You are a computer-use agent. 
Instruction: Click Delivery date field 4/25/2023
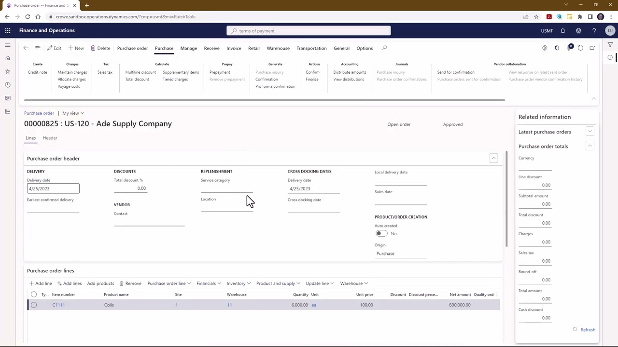(x=53, y=188)
